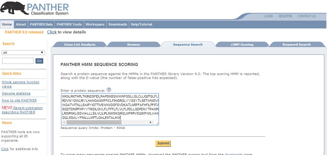Open the Help/Tutorial menu item
This screenshot has width=327, height=155.
[x=142, y=24]
